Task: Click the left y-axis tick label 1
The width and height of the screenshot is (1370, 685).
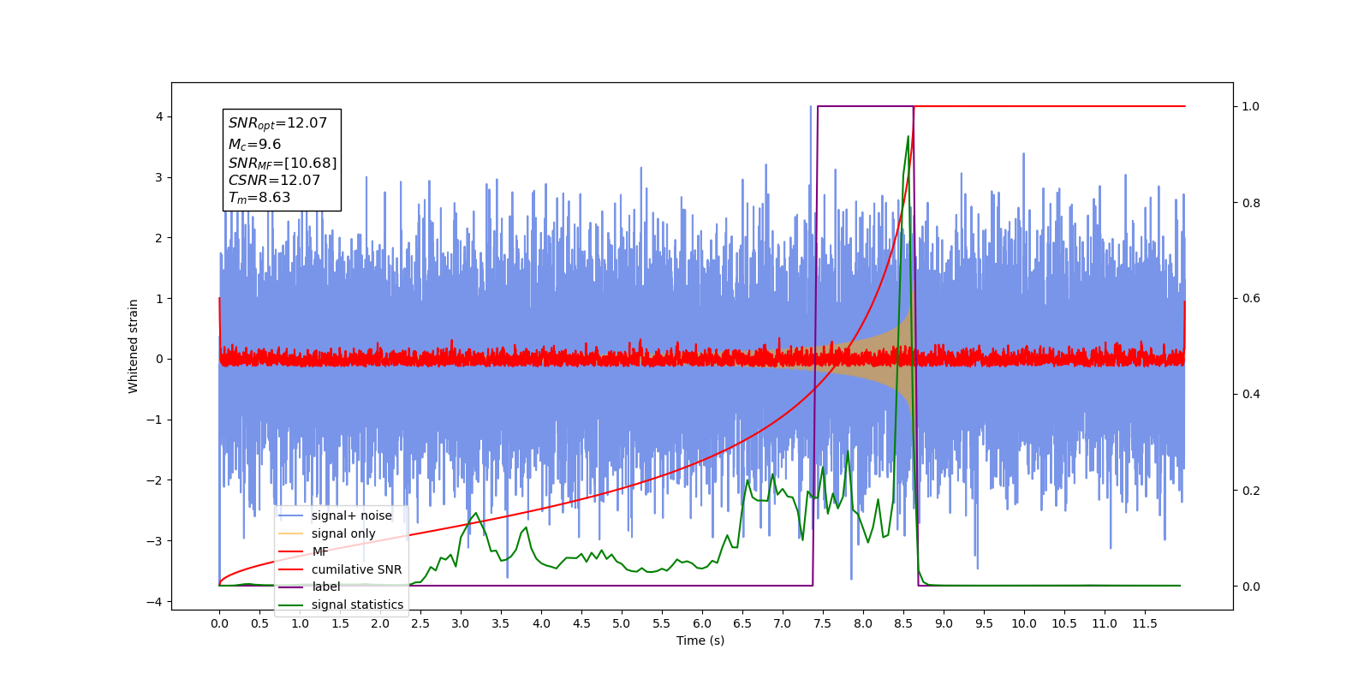Action: coord(159,299)
